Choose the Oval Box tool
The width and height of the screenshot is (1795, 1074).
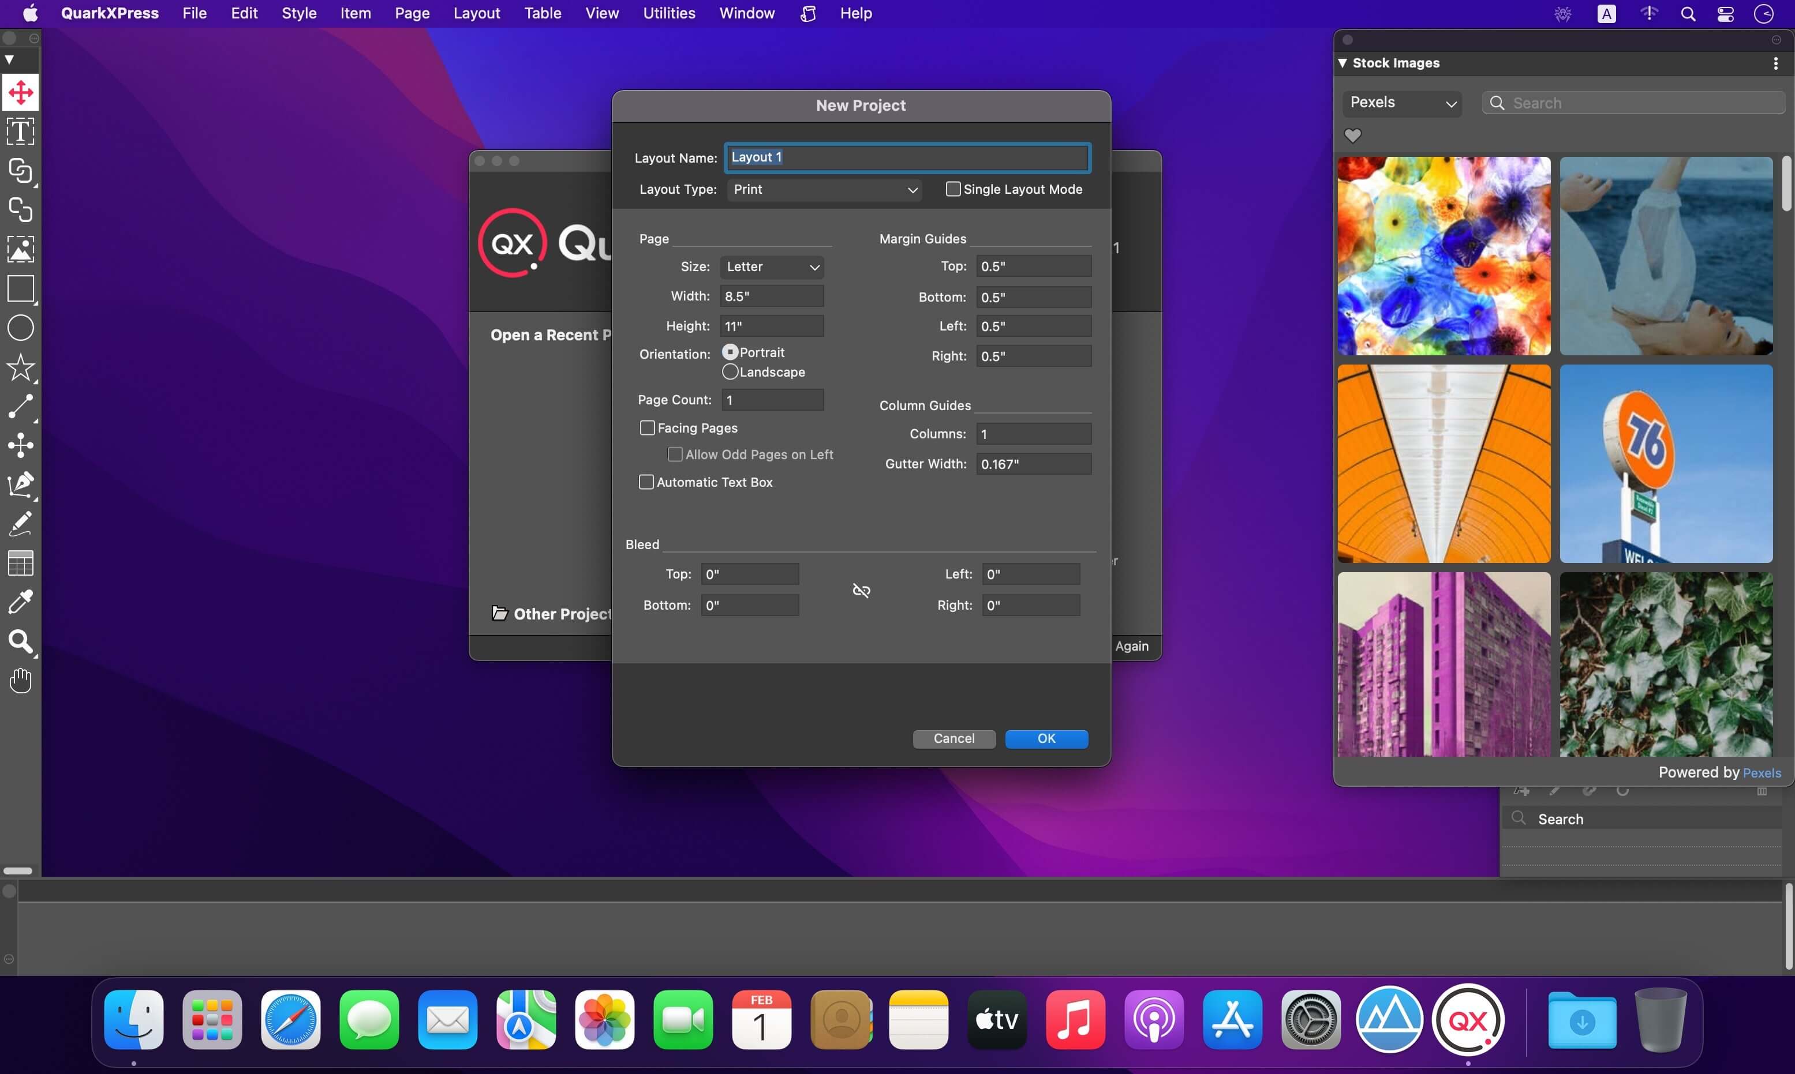20,329
